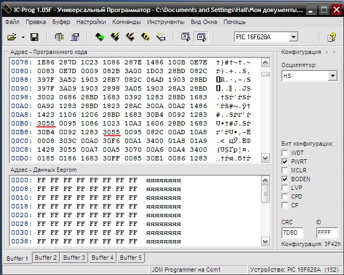
Task: Click the program code area scrollbar
Action: [x=265, y=109]
